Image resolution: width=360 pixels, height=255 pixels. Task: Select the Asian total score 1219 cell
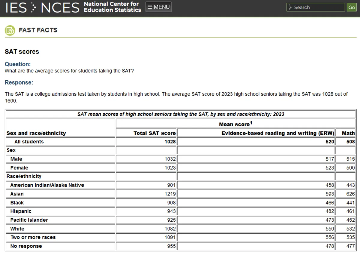coord(170,194)
